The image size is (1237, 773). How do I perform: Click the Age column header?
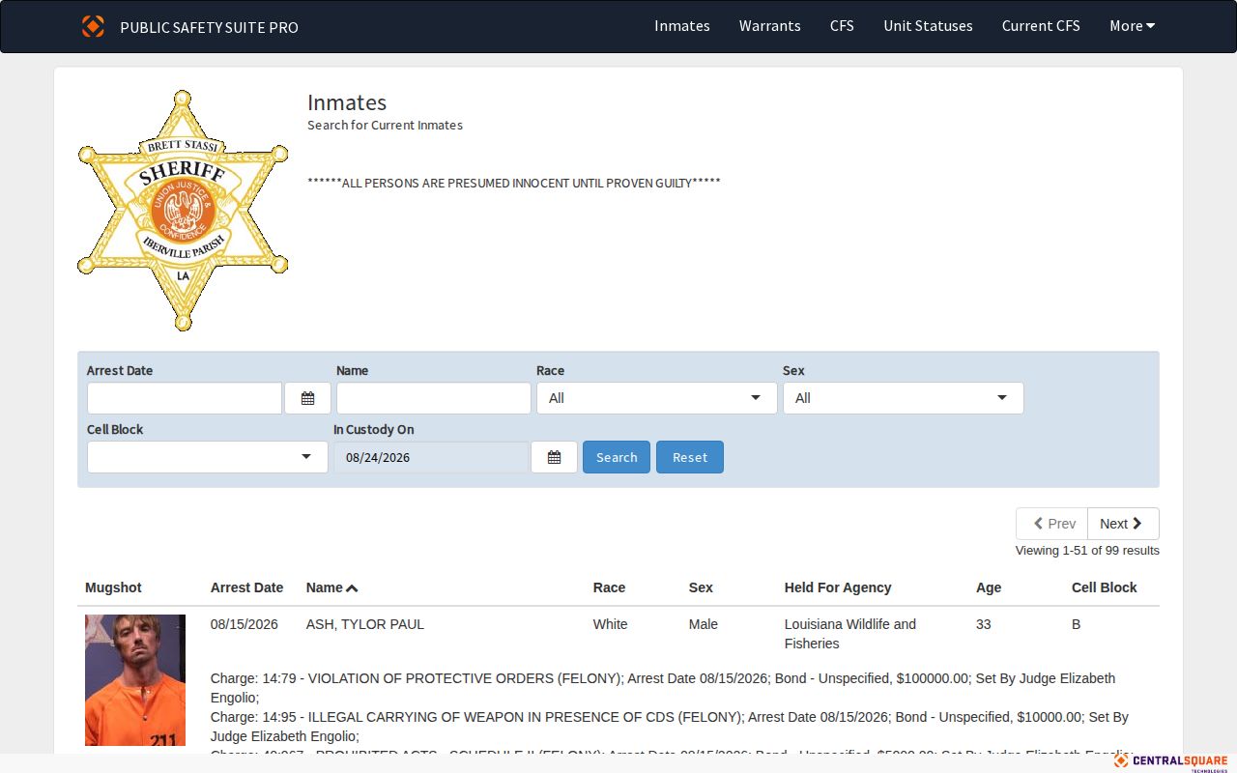[989, 587]
